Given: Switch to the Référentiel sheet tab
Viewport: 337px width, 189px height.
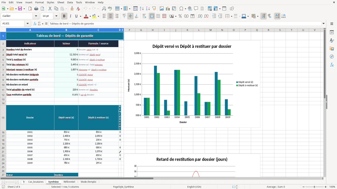Looking at the screenshot, I should (x=69, y=182).
